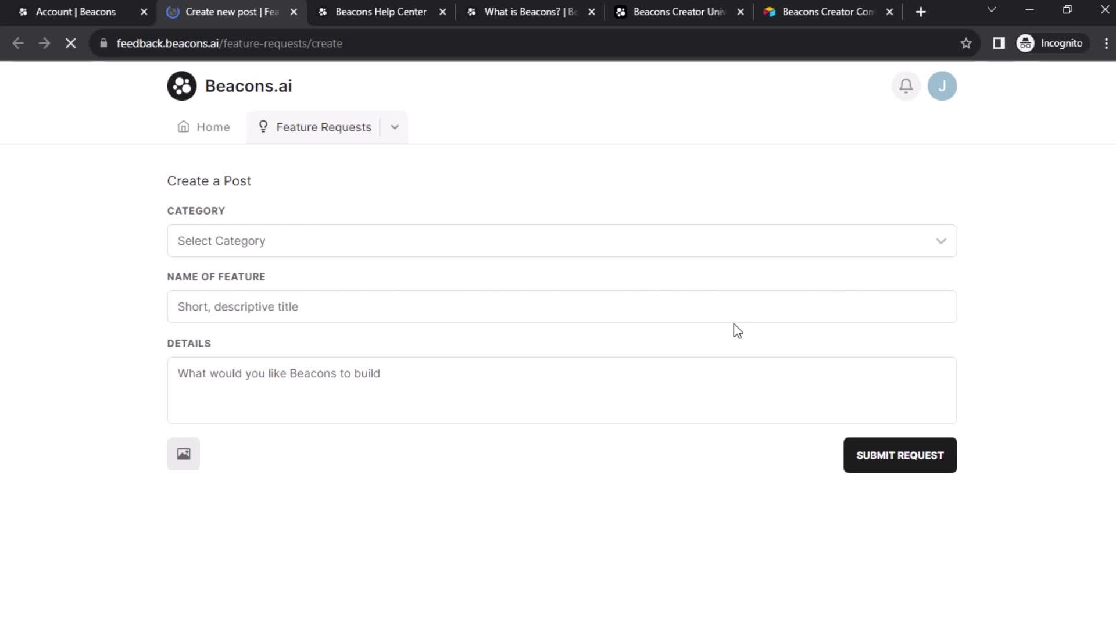Click the Beacons.ai logo icon

click(x=182, y=85)
